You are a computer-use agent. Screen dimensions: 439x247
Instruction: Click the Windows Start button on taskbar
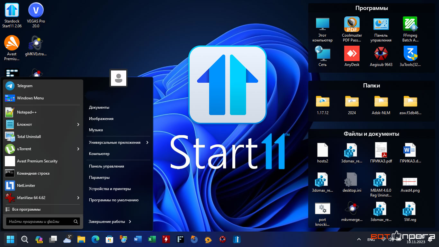click(x=10, y=239)
